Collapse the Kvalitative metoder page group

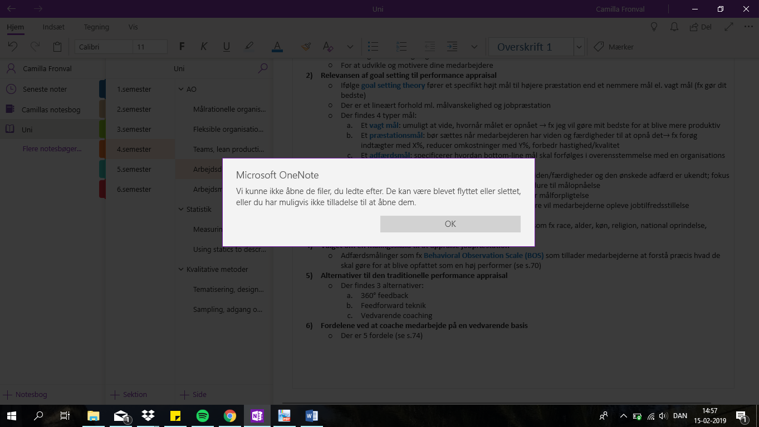click(x=181, y=269)
